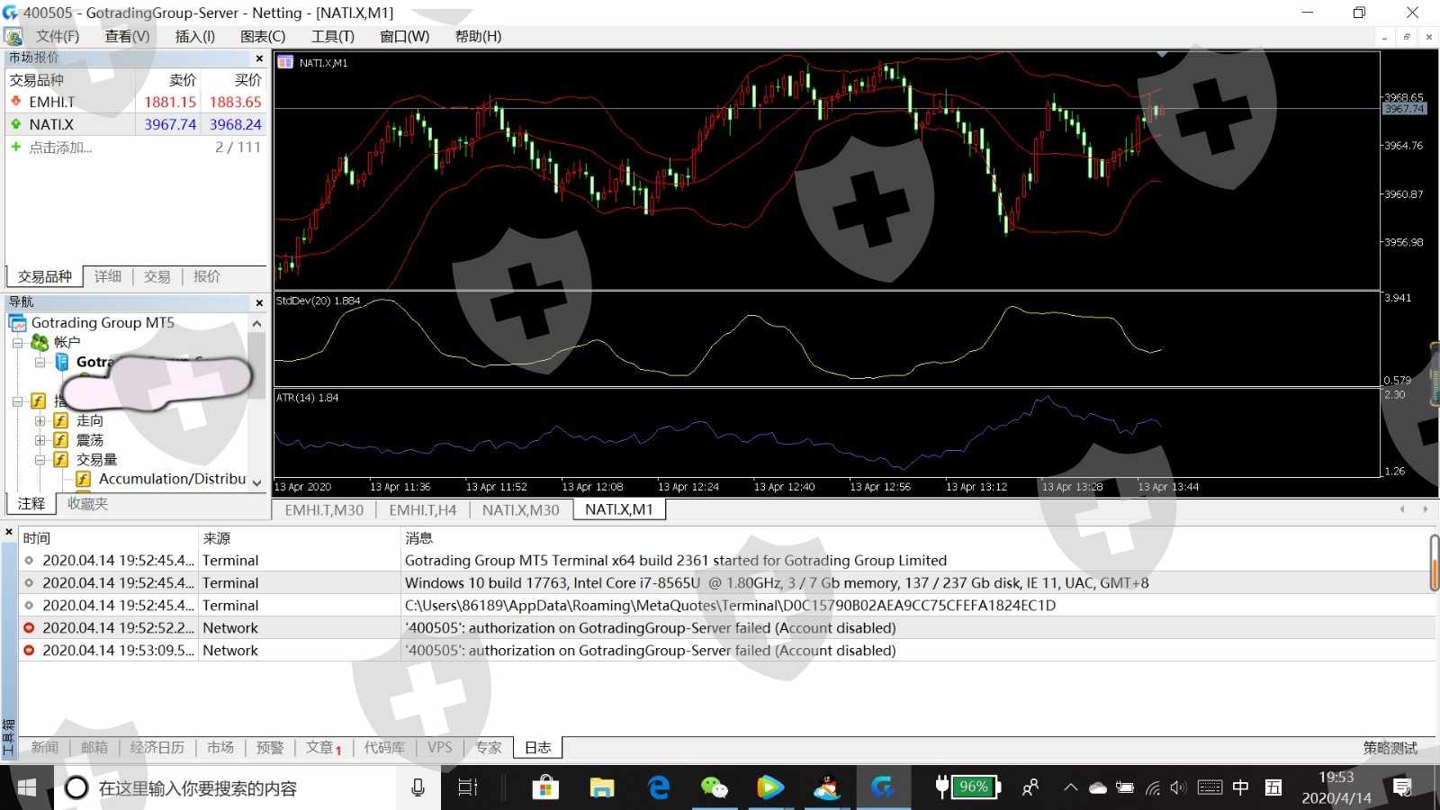Screen dimensions: 1440x810
Task: Open the Charts menu
Action: [262, 36]
